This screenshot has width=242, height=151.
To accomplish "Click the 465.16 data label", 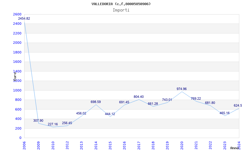I will [224, 113].
